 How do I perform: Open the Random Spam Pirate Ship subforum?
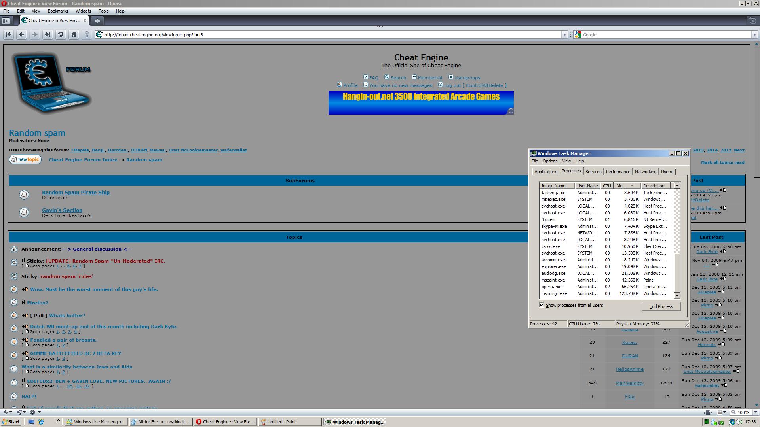coord(76,192)
